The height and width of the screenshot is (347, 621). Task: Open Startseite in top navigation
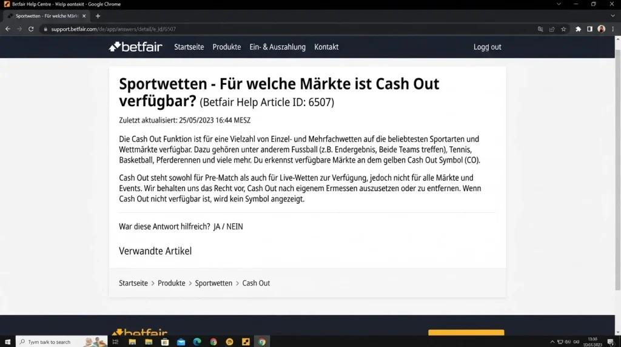point(189,47)
